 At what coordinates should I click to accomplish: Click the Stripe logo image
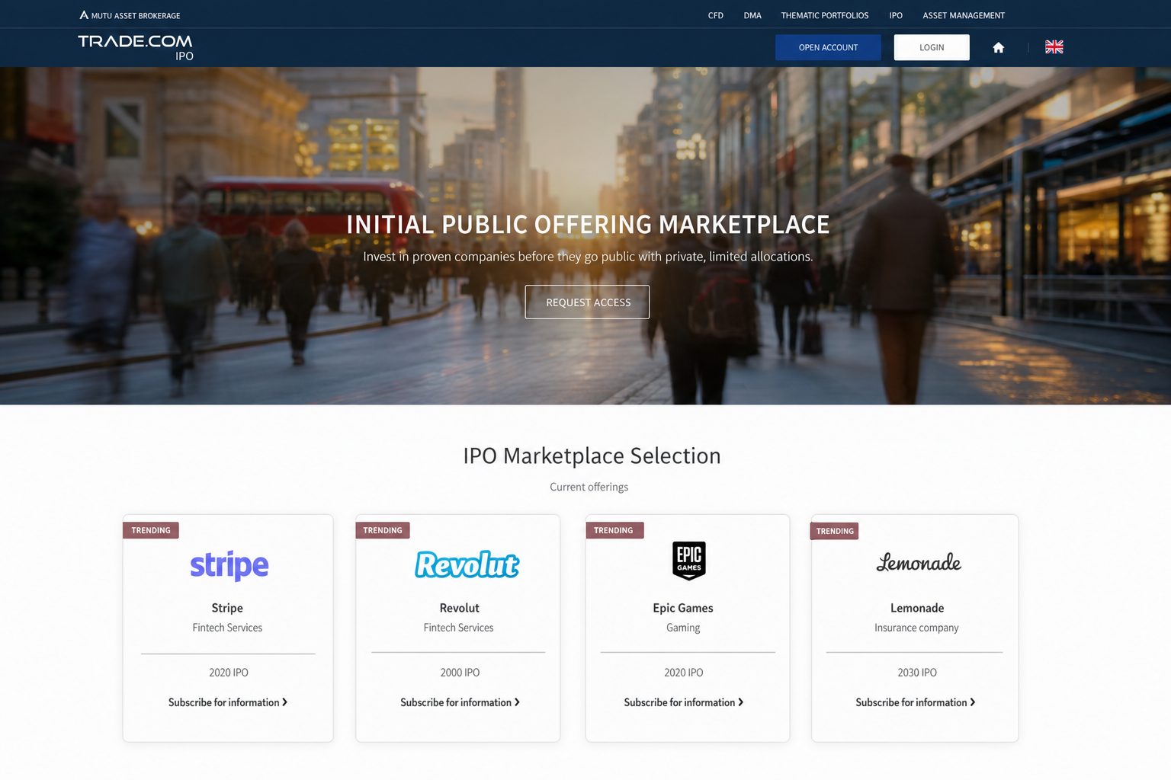pos(229,565)
